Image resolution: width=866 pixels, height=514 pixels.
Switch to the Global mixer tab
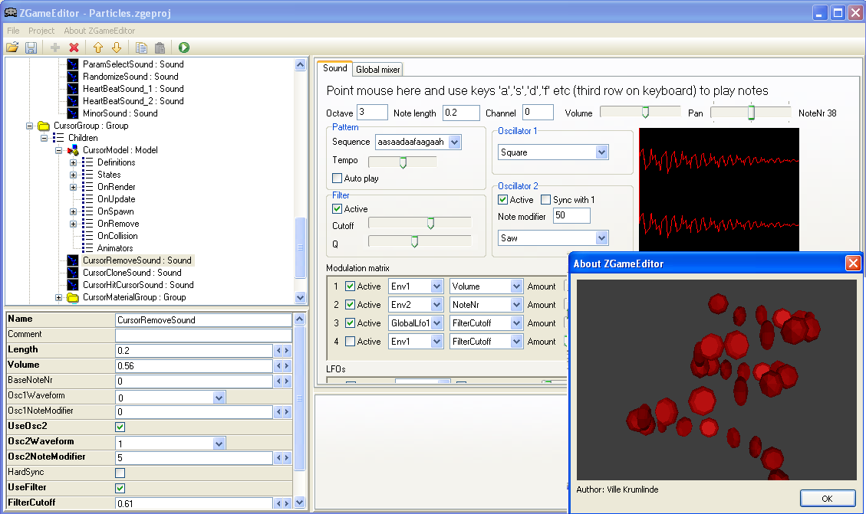coord(377,70)
